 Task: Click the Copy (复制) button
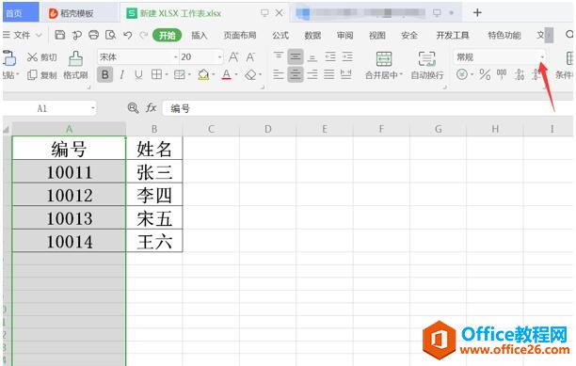click(x=41, y=75)
